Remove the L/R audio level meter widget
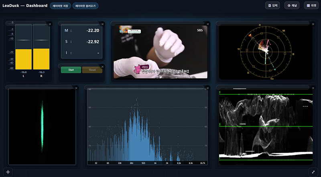 point(50,24)
